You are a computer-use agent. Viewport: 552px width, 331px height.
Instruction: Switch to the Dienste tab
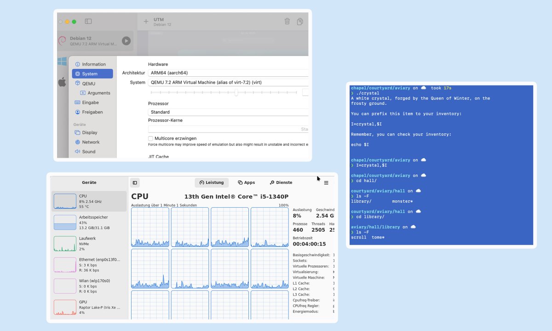click(281, 183)
